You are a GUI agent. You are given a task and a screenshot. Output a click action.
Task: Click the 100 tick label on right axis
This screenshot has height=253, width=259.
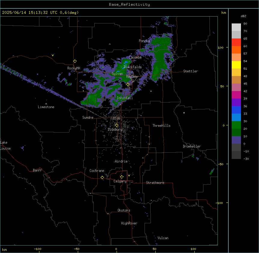tap(221, 47)
